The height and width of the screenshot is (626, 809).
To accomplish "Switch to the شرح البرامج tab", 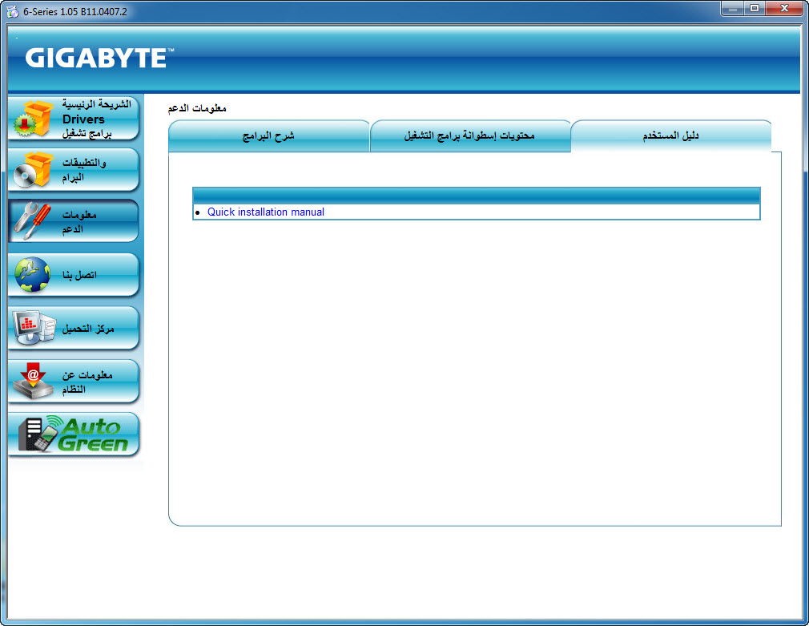I will 269,135.
